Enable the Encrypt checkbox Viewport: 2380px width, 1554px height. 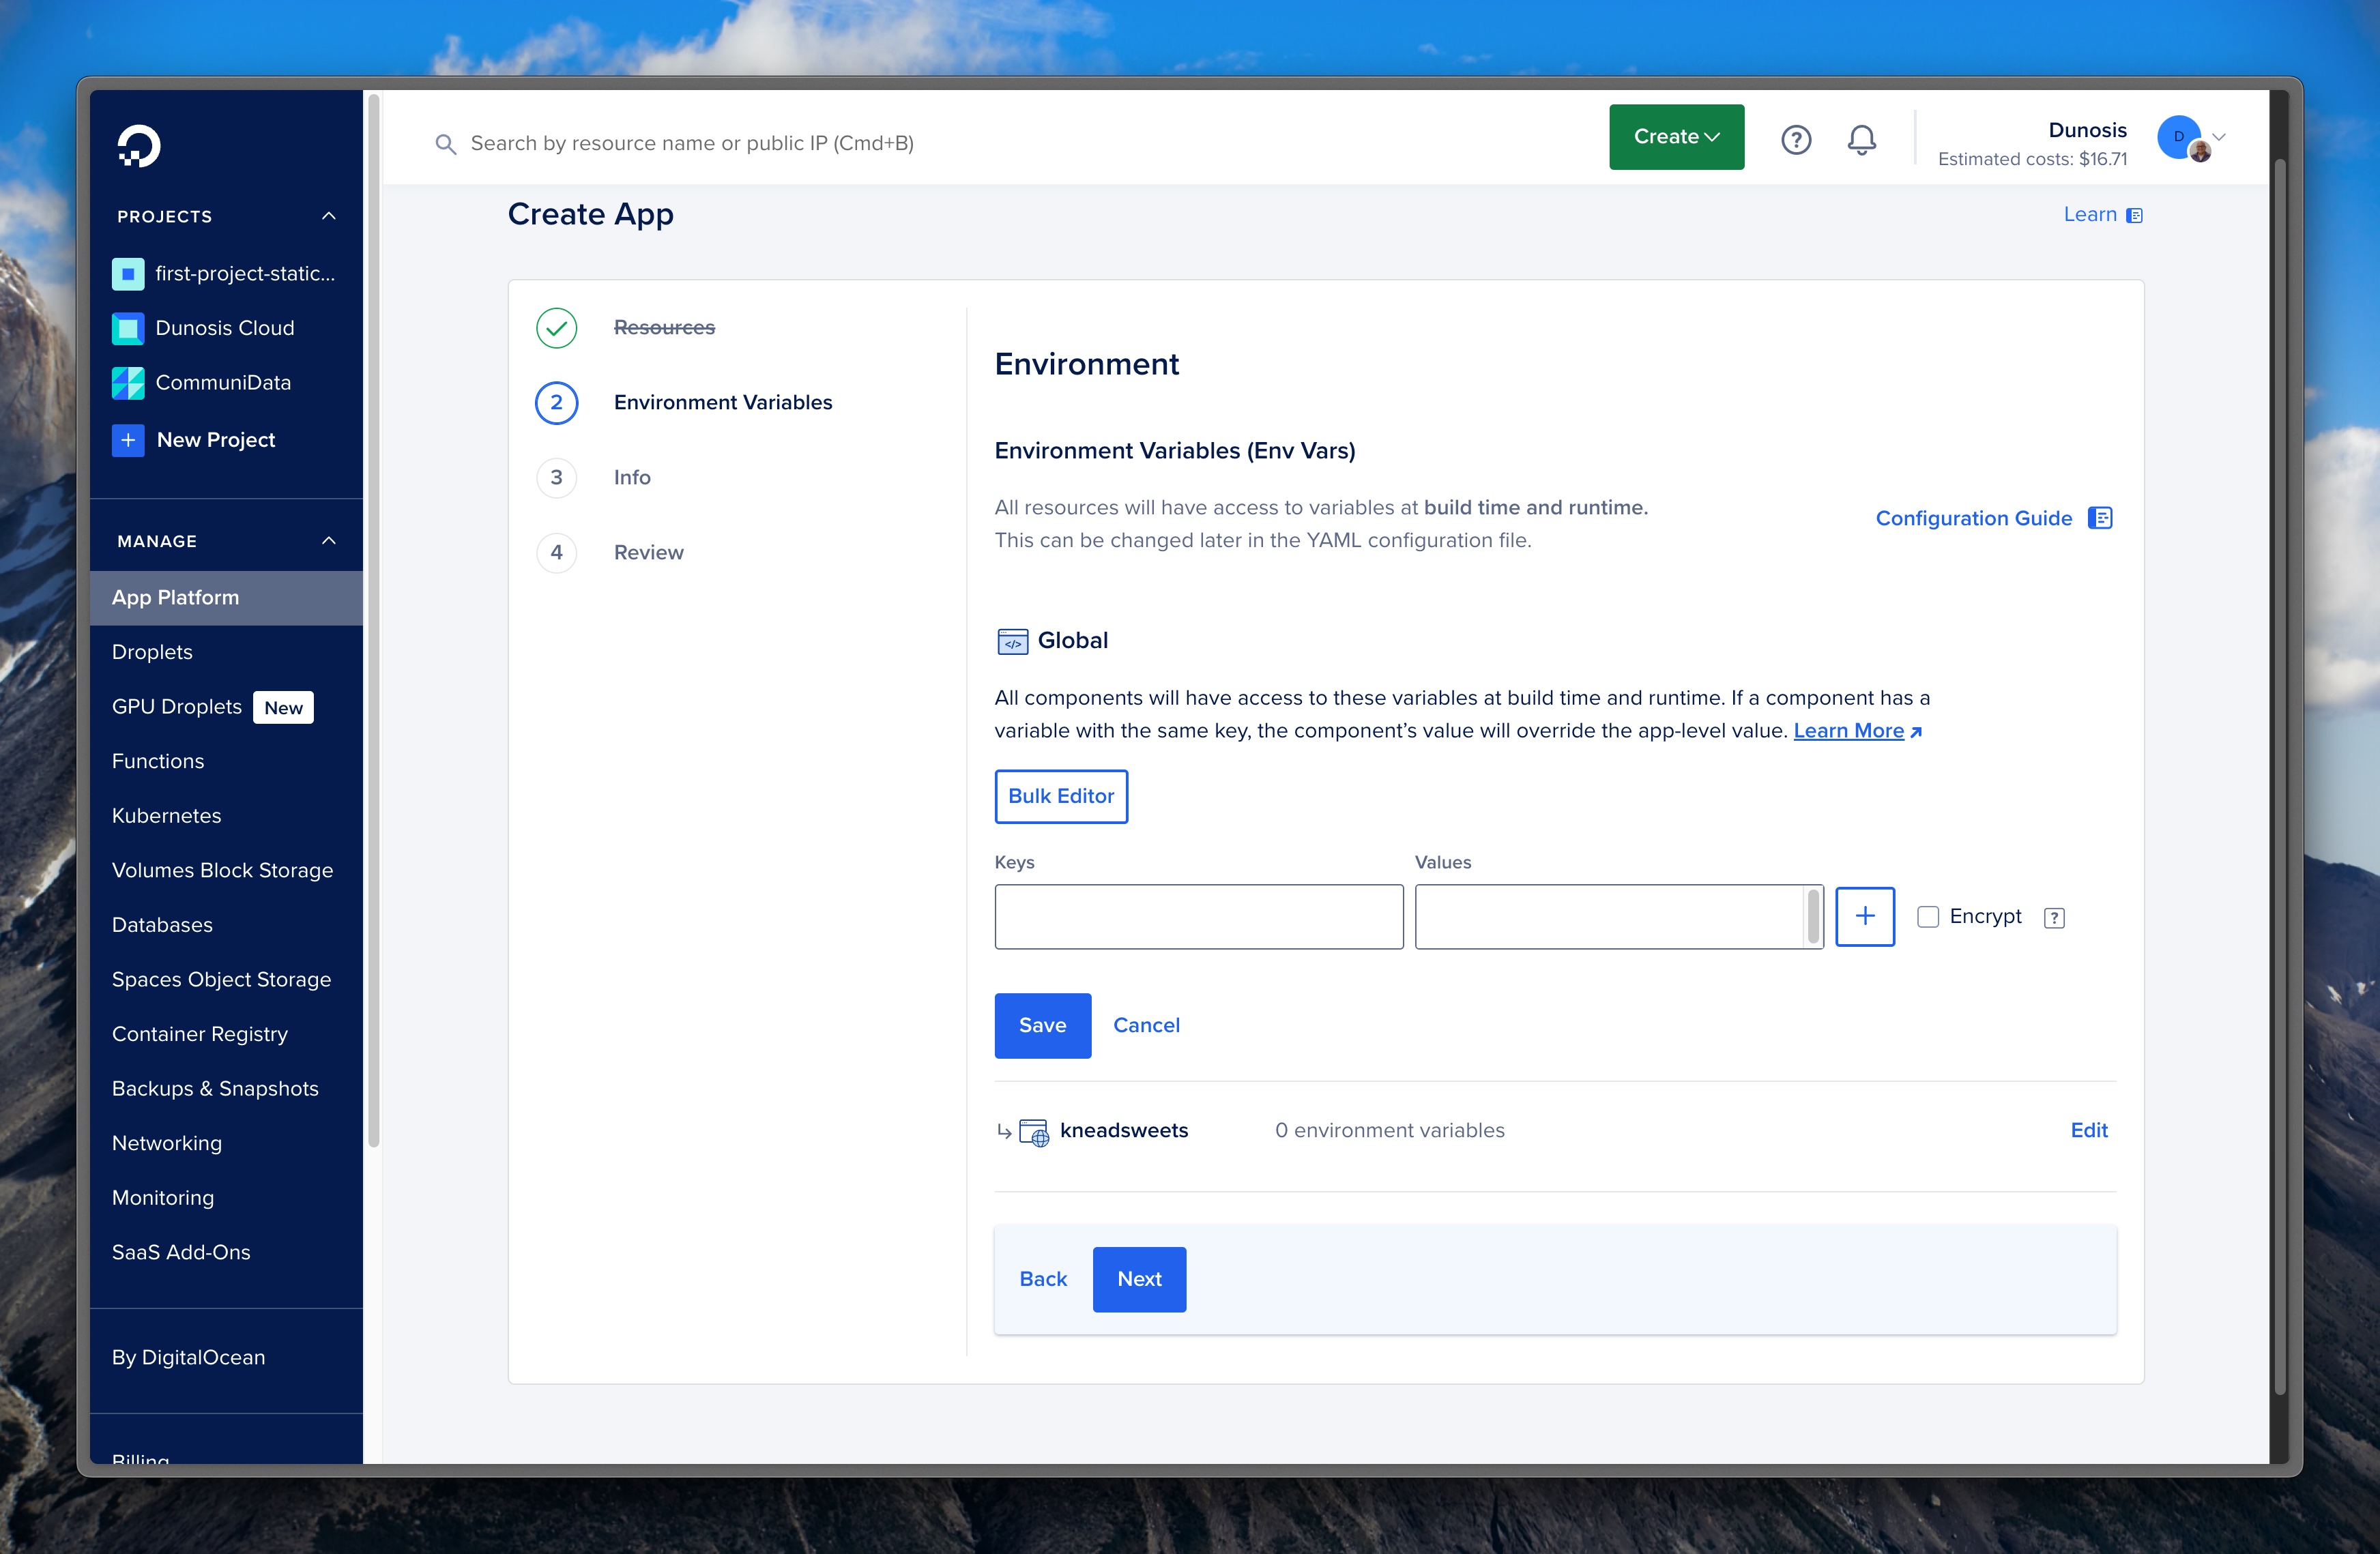click(1928, 916)
